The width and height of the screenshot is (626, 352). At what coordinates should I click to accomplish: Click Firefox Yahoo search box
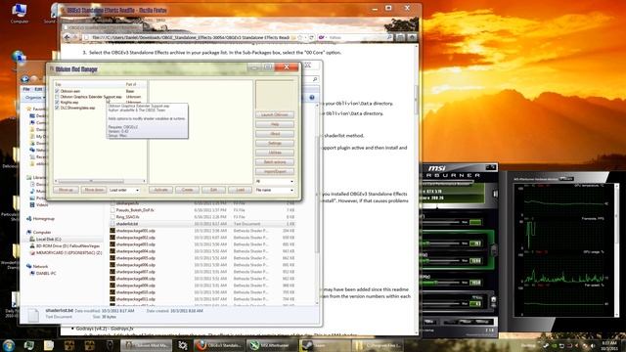coord(356,37)
